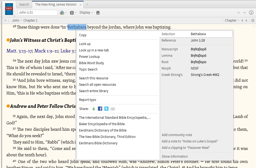Click the NKJV book cover icon

coord(9,9)
